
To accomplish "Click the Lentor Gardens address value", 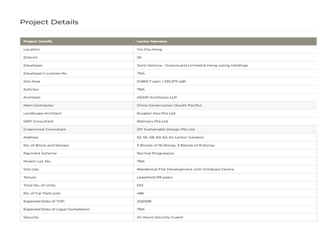I will [170, 137].
